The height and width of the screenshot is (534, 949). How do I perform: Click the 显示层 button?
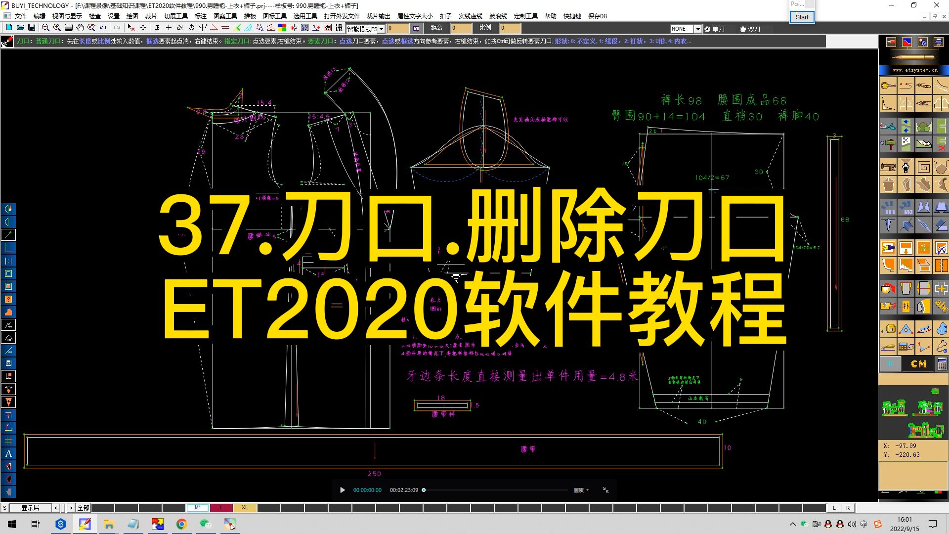(30, 508)
